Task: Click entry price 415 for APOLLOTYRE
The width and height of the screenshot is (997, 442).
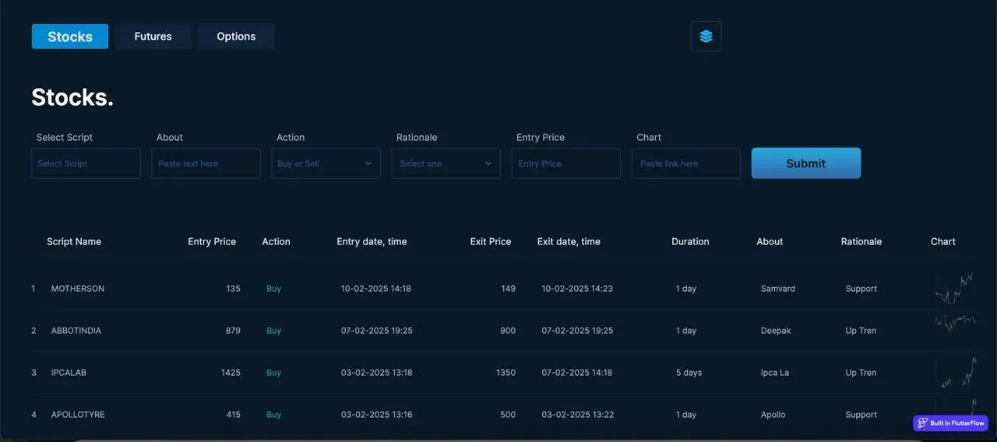Action: [x=234, y=415]
